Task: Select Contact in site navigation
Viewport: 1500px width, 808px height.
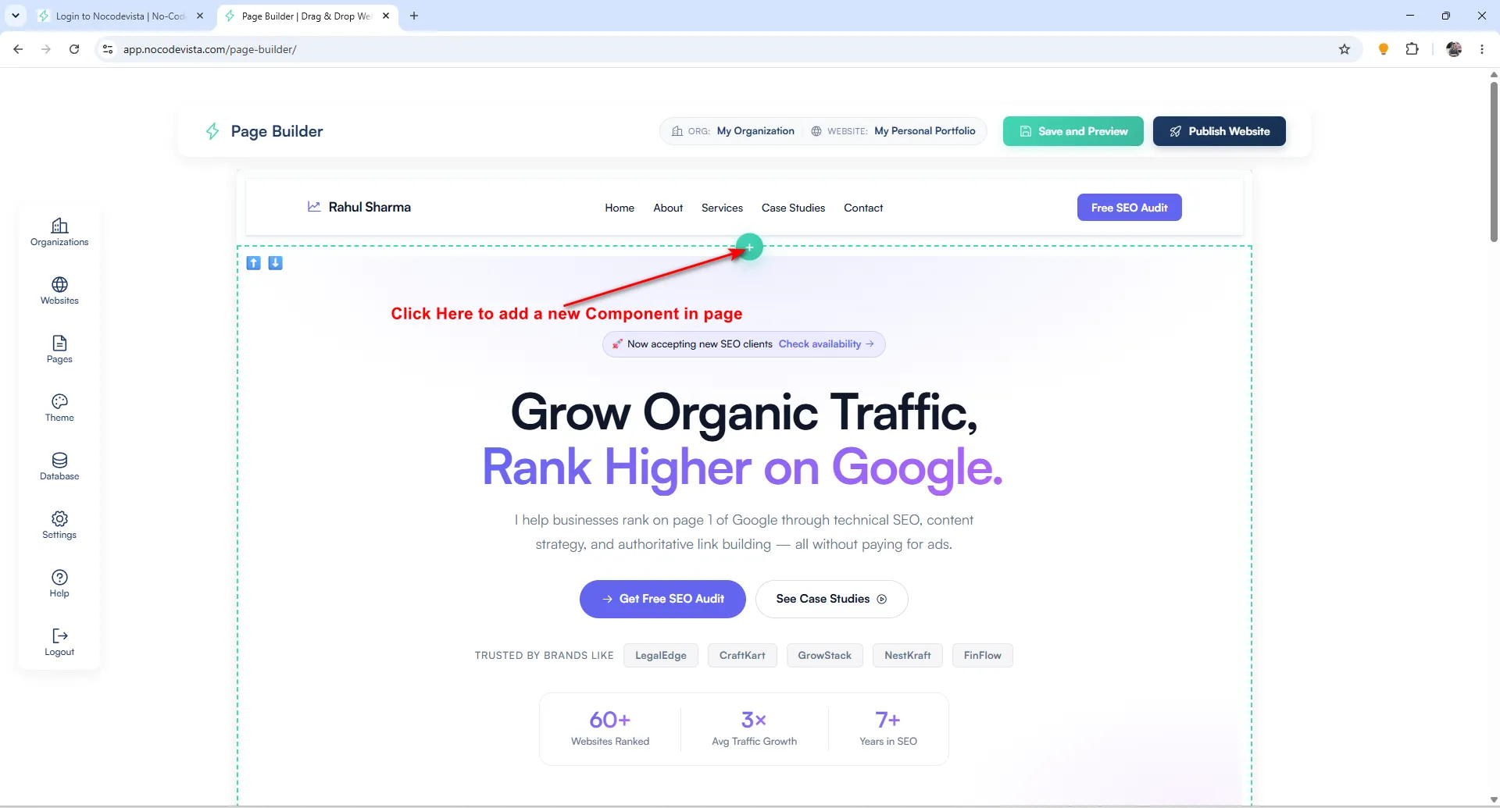Action: (863, 208)
